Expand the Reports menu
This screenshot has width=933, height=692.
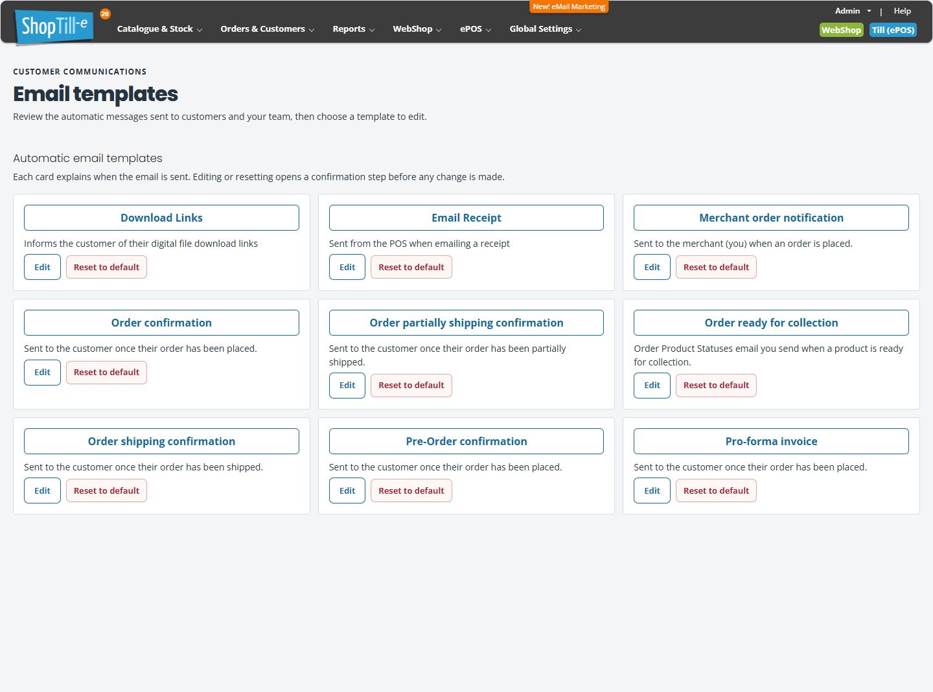[x=353, y=29]
